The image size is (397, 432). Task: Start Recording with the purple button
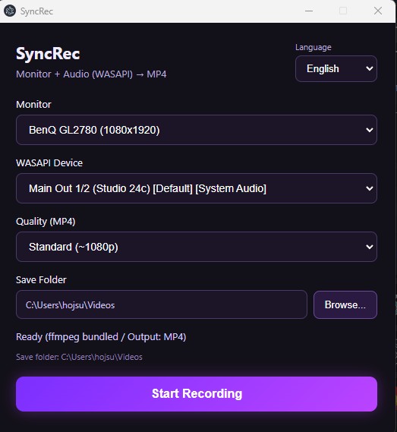tap(197, 394)
